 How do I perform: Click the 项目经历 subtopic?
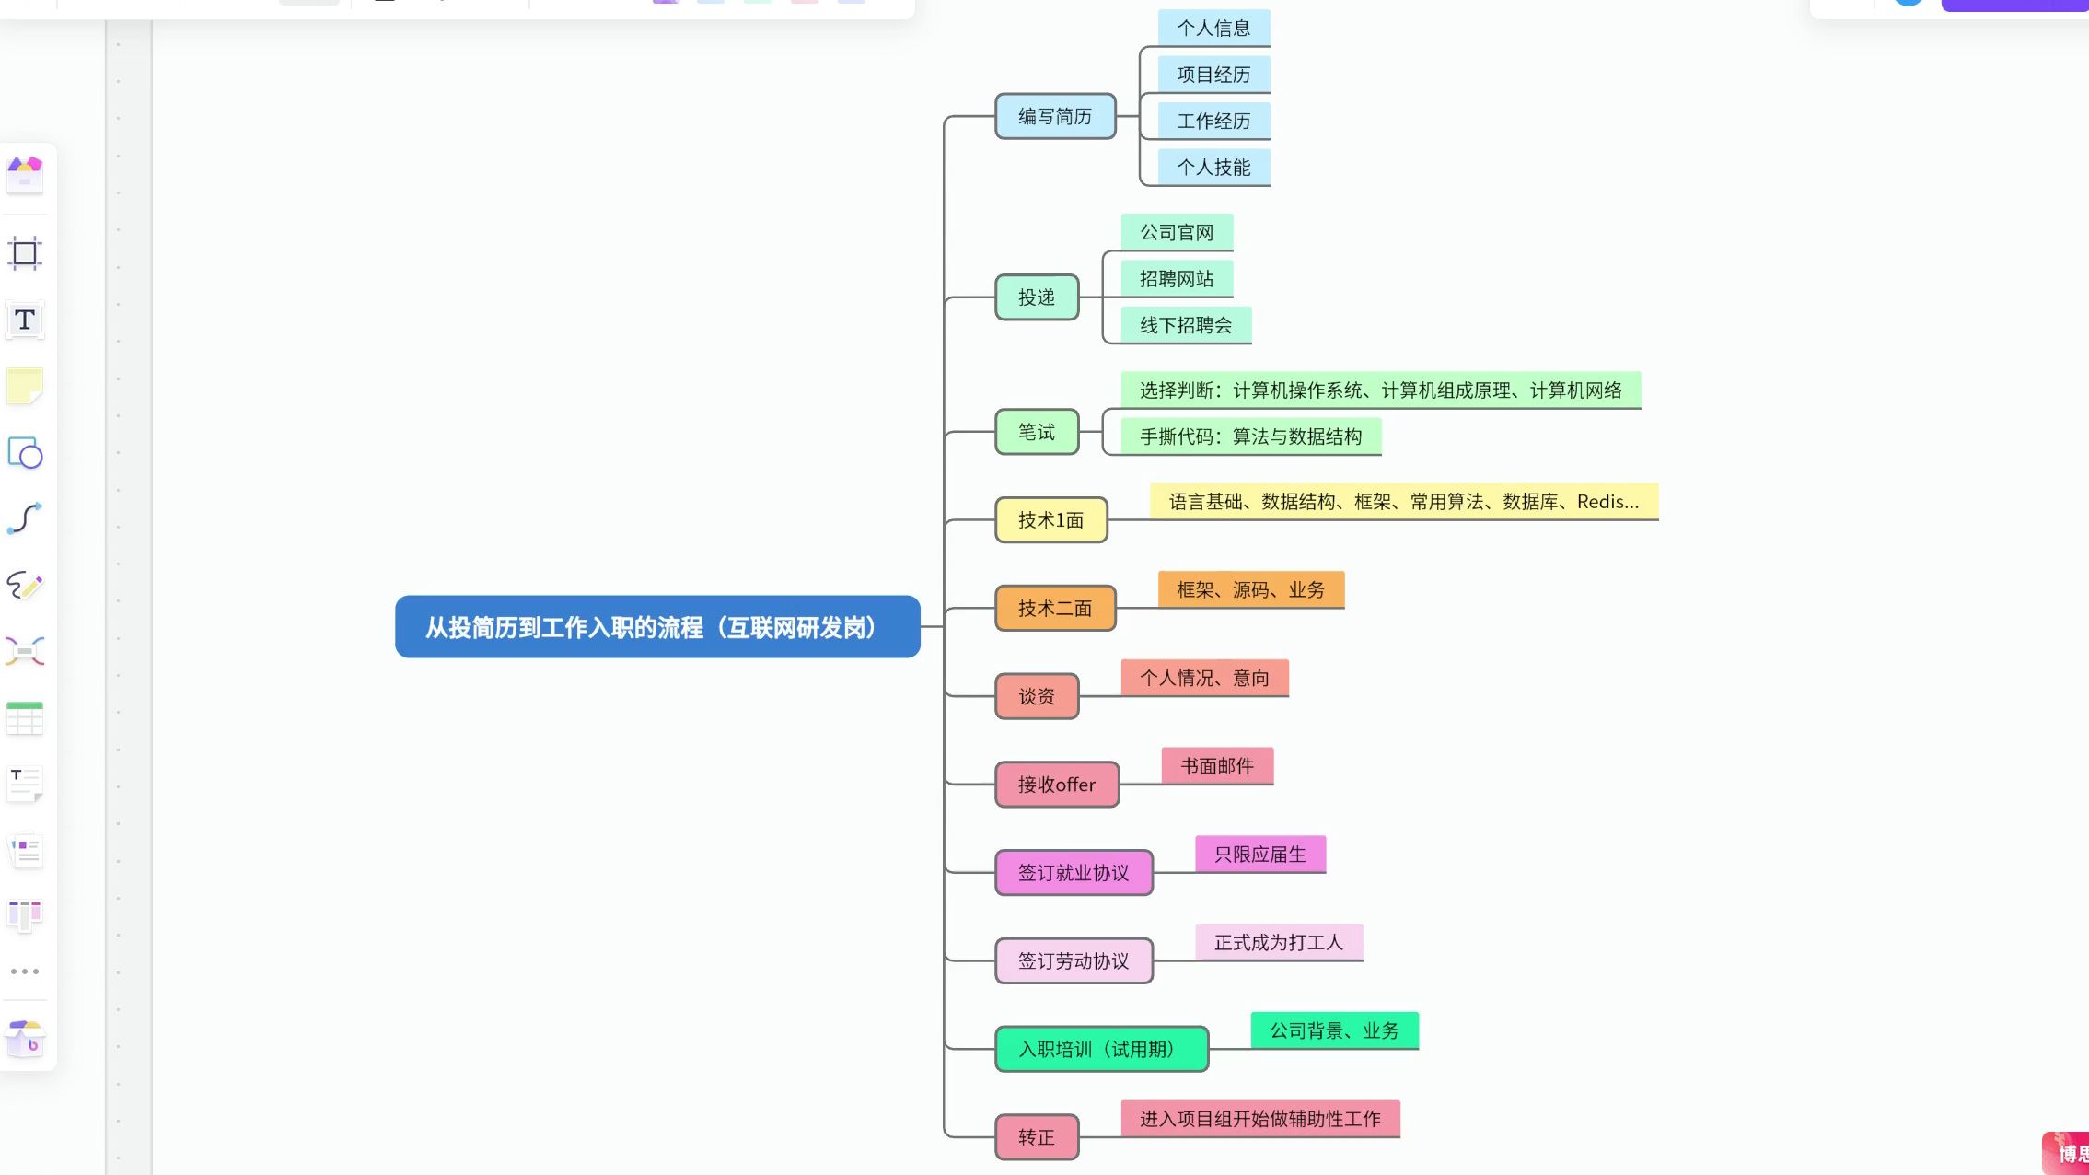(1213, 75)
